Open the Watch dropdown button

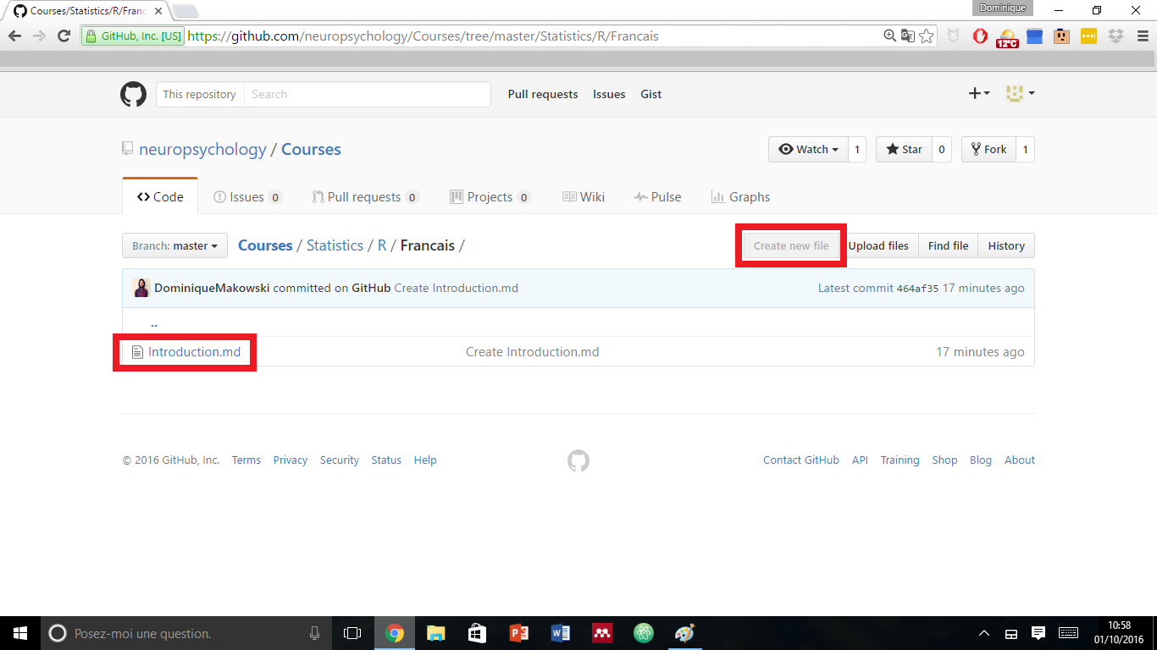click(x=808, y=149)
